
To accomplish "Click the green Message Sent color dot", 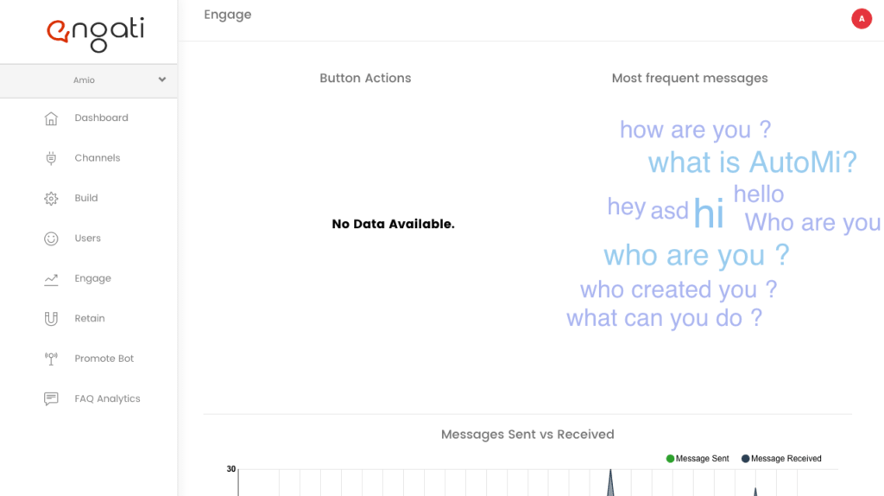I will 670,459.
